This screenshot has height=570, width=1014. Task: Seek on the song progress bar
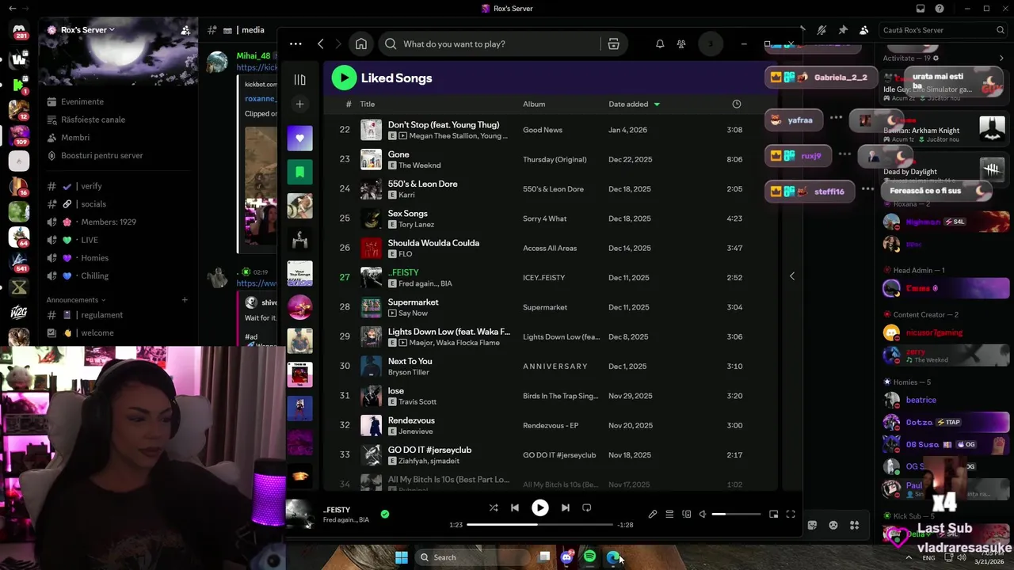(539, 524)
